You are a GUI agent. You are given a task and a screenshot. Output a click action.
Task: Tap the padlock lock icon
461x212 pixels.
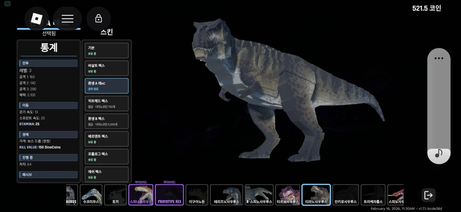pyautogui.click(x=99, y=19)
